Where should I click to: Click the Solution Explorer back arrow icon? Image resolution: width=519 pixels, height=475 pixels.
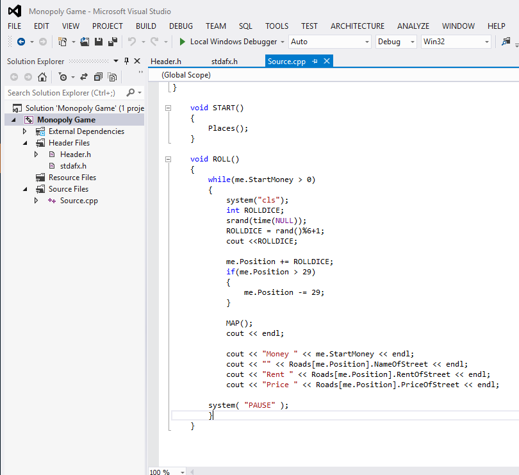(14, 77)
